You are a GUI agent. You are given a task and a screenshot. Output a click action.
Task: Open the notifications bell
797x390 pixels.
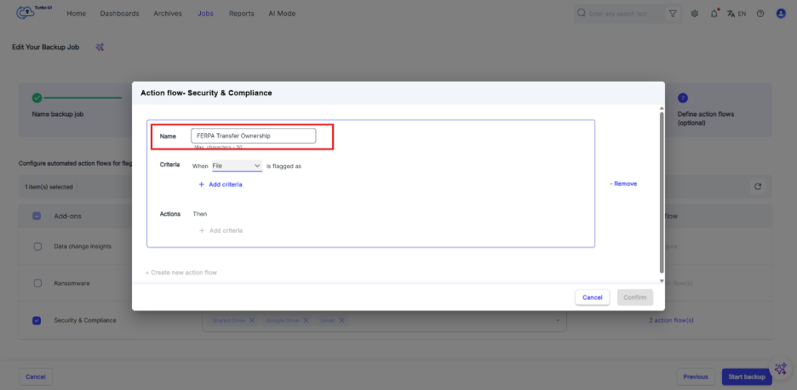point(714,14)
